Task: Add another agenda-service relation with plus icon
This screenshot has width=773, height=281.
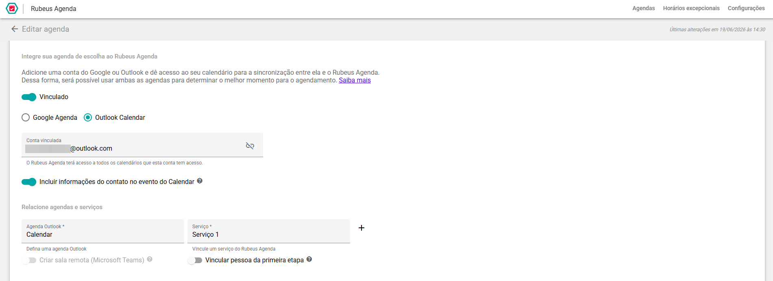Action: coord(361,228)
